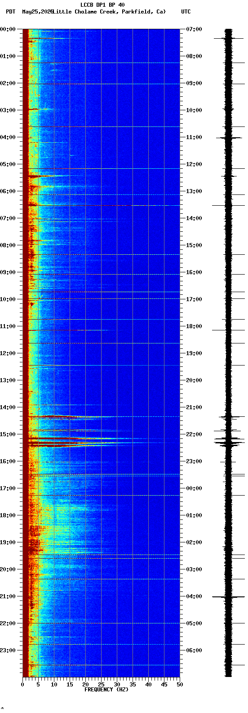Click the "17:00" label on PDT axis
The height and width of the screenshot is (713, 248).
click(x=8, y=488)
